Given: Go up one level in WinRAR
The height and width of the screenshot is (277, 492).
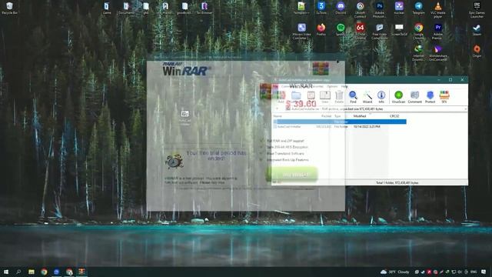Looking at the screenshot, I should (277, 109).
